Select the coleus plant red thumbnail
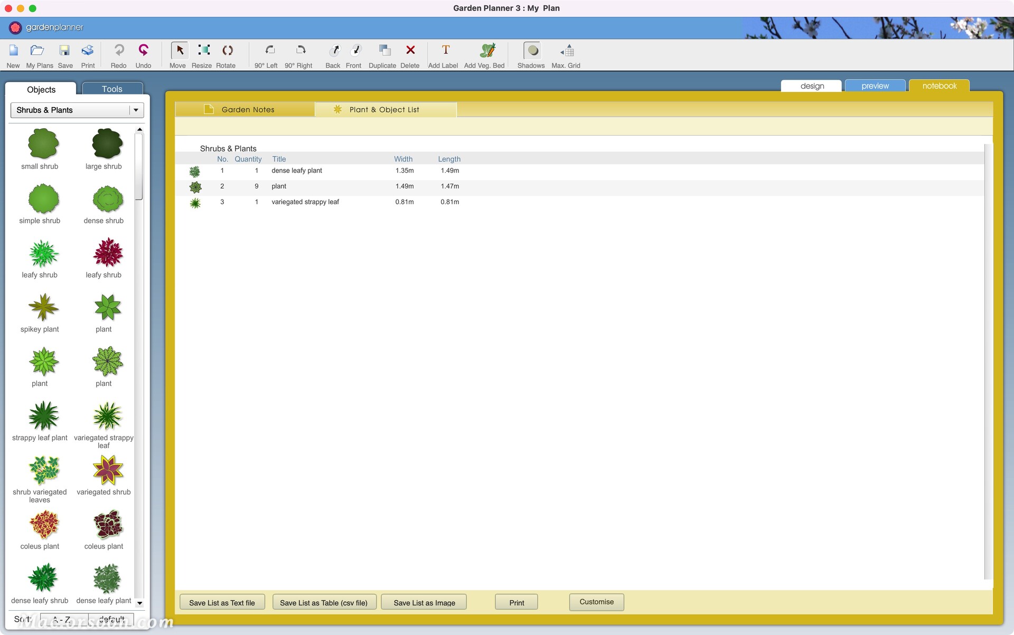The image size is (1014, 635). 43,525
